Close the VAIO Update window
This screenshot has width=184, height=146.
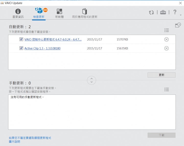click(x=180, y=3)
